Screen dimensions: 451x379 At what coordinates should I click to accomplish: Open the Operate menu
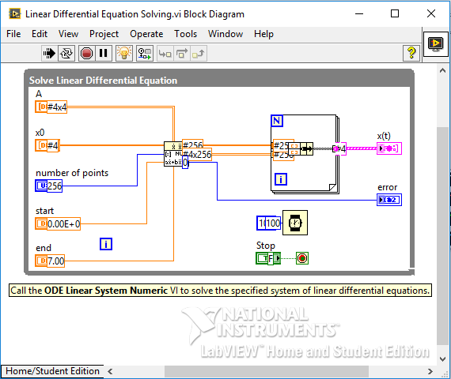[x=146, y=34]
